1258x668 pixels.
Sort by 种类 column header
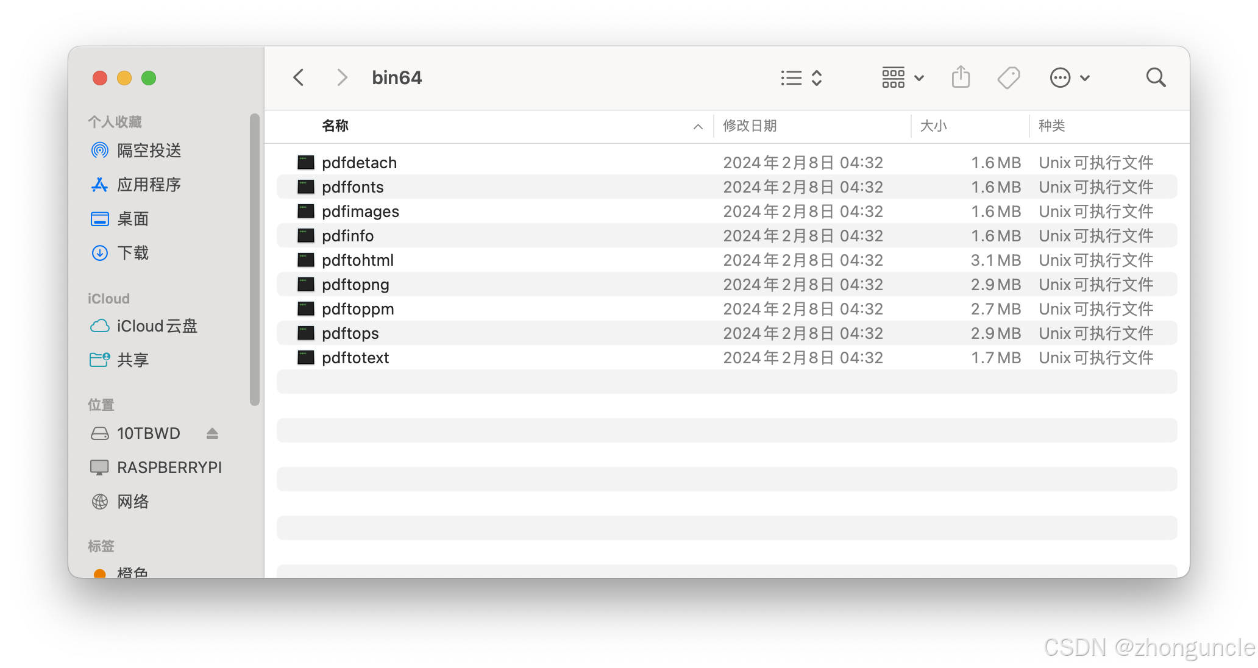[x=1051, y=126]
